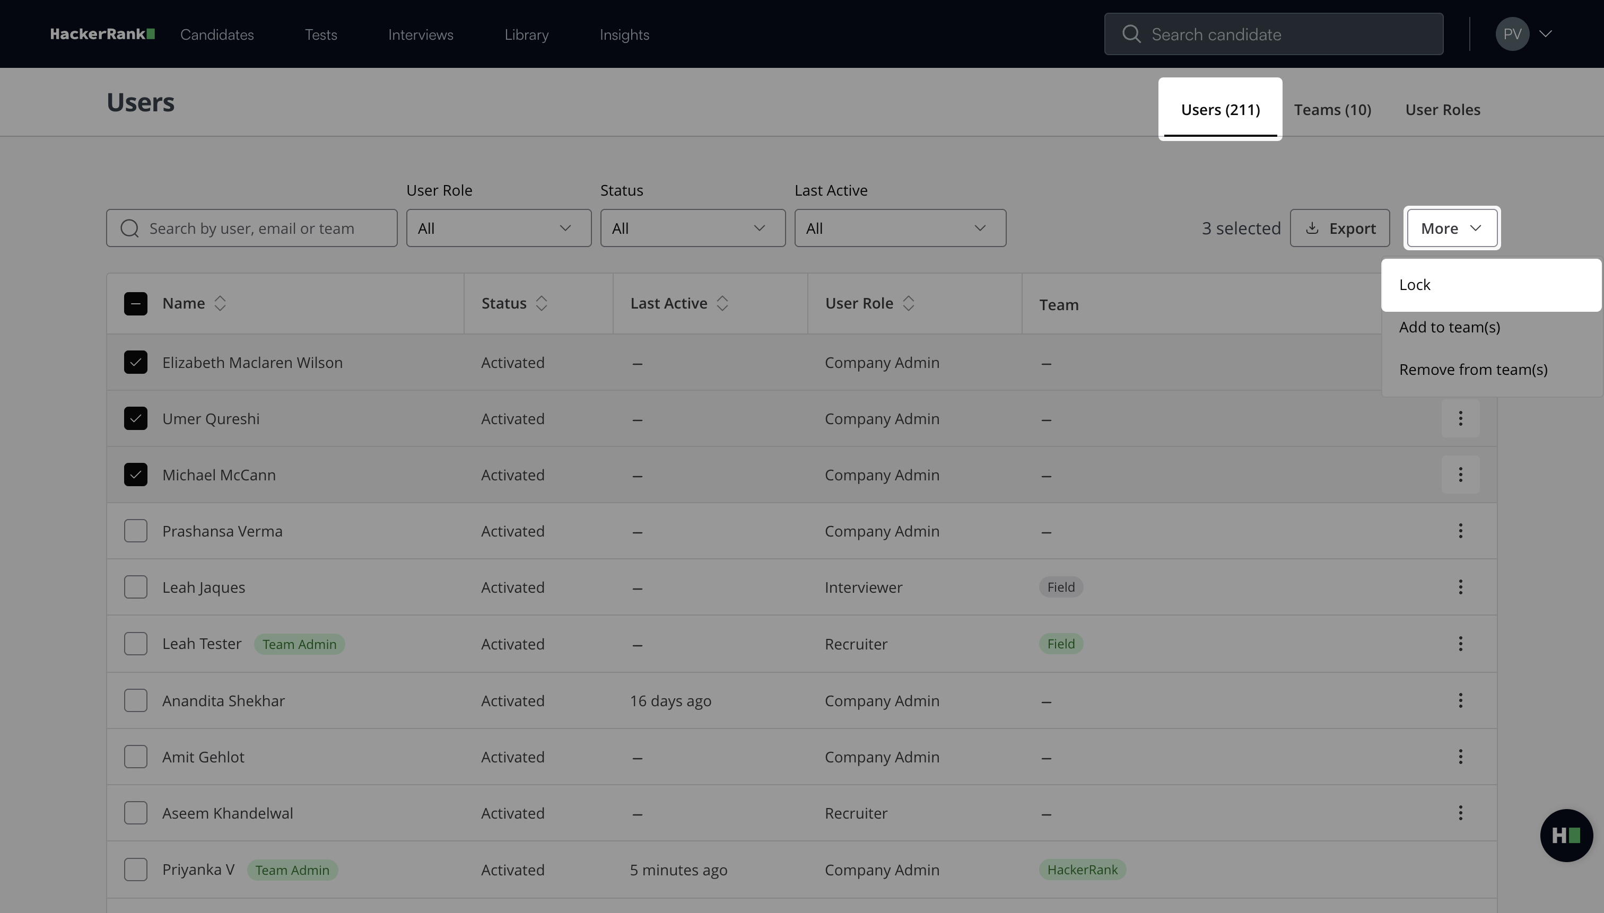Uncheck Elizabeth Maclaren Wilson's checkbox
The image size is (1604, 913).
click(135, 363)
